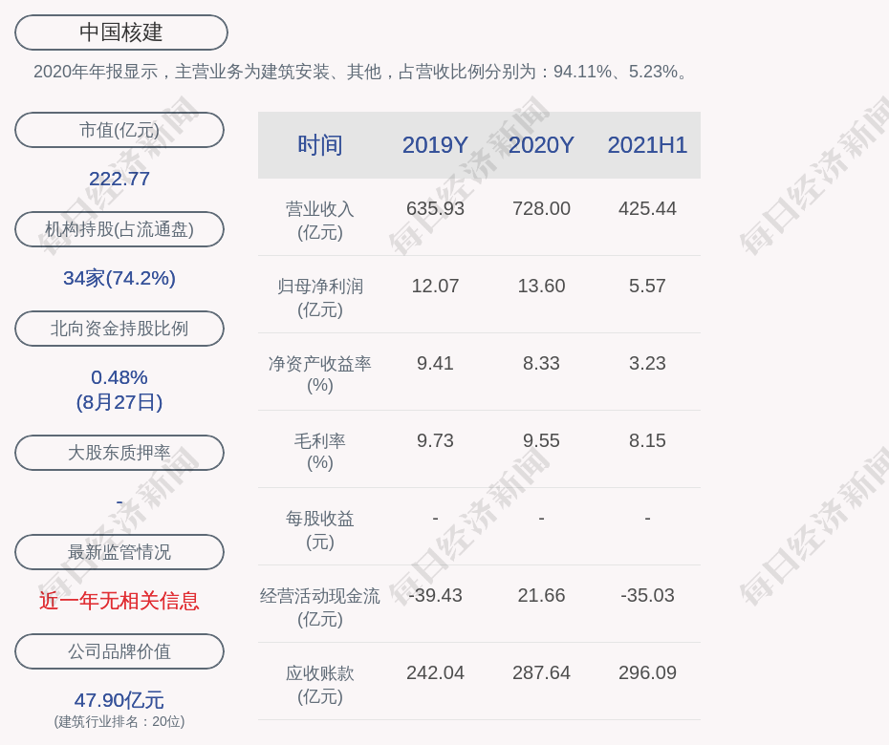Click the 大股东质押率 label pill
Screen dimensions: 889x745
pos(119,453)
